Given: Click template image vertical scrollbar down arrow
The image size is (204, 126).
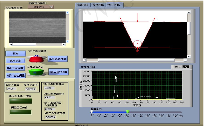Looking at the screenshot, I should [68, 41].
